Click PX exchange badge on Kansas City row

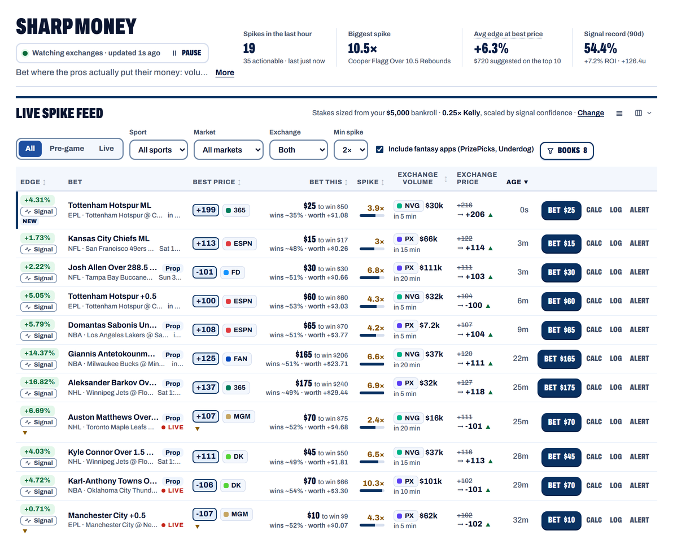coord(405,239)
